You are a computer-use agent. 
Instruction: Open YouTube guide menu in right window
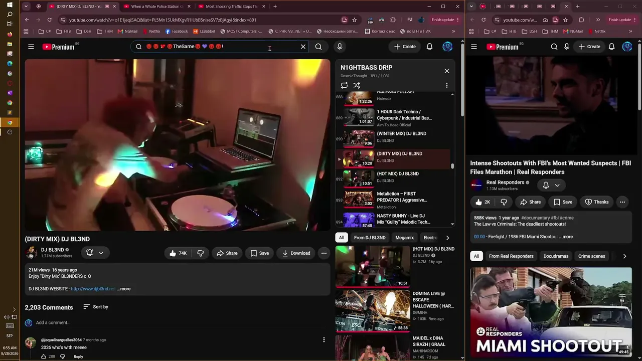474,47
